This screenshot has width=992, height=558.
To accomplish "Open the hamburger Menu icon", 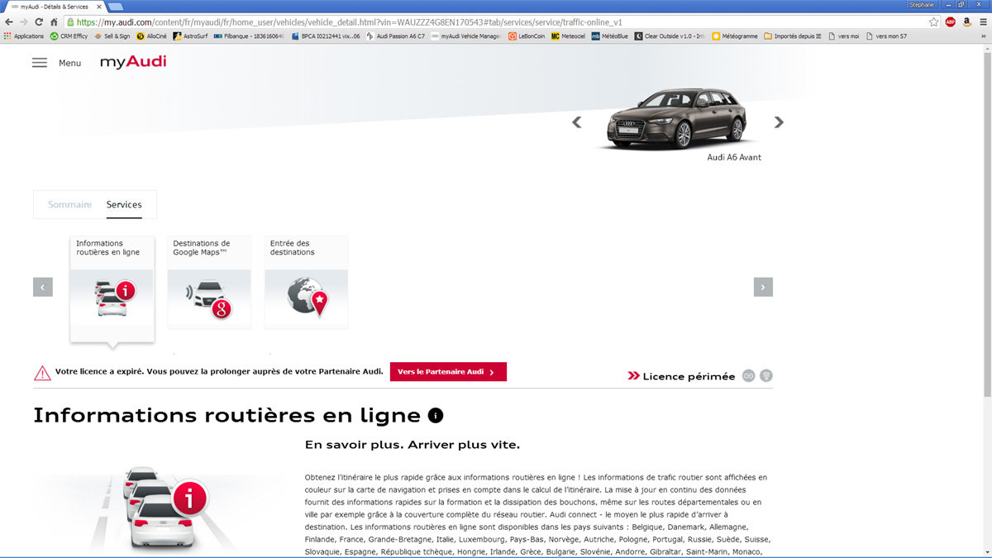I will click(40, 63).
